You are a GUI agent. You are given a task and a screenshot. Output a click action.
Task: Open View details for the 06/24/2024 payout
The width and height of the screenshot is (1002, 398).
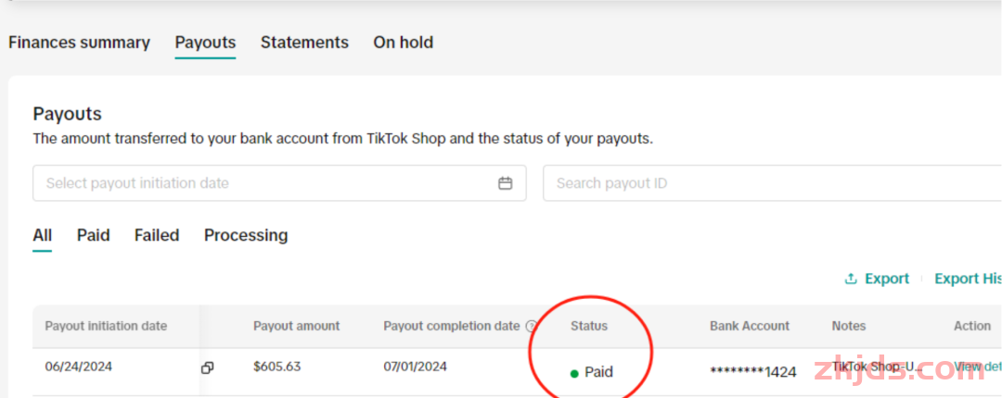point(978,367)
